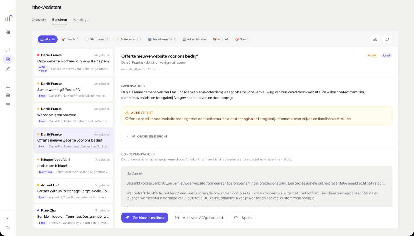The width and height of the screenshot is (414, 236).
Task: Open the dashboard grid icon in sidebar
Action: pos(8,32)
